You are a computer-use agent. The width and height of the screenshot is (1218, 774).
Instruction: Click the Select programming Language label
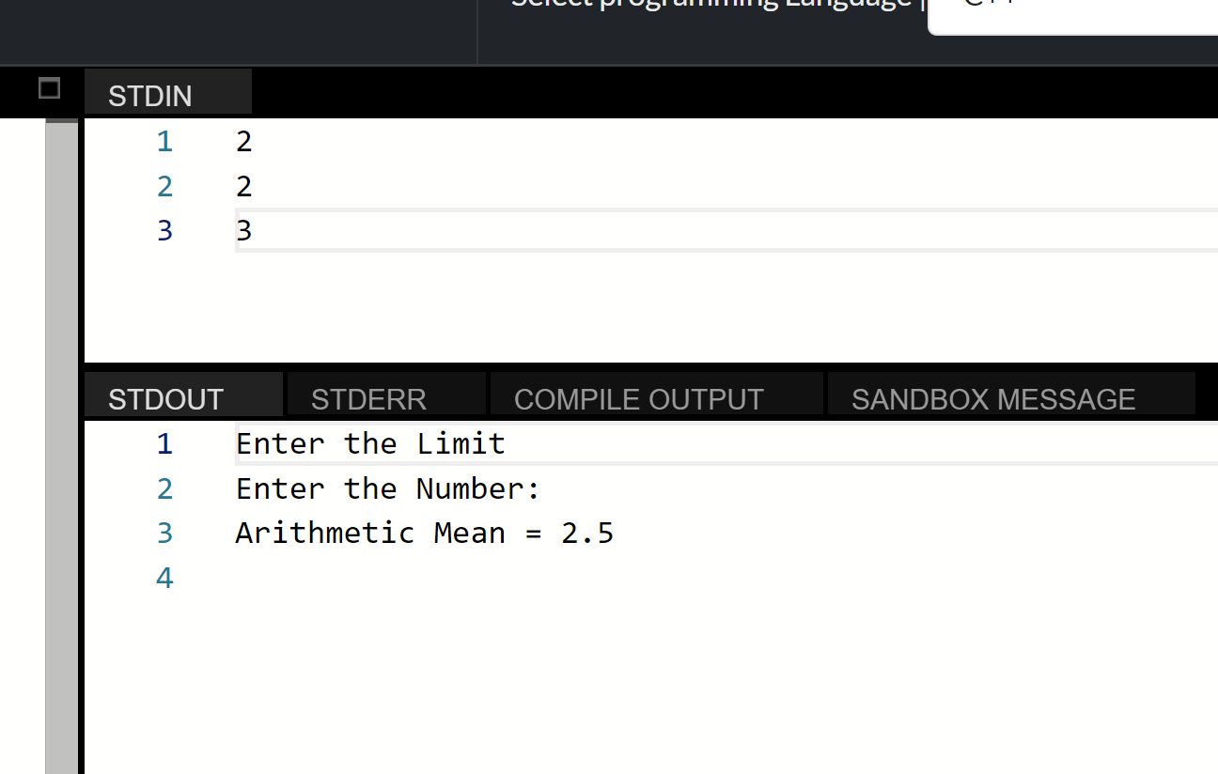[x=705, y=5]
